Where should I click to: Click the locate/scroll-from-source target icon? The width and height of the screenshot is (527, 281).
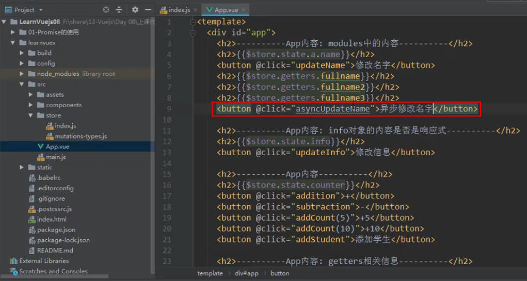(x=106, y=10)
